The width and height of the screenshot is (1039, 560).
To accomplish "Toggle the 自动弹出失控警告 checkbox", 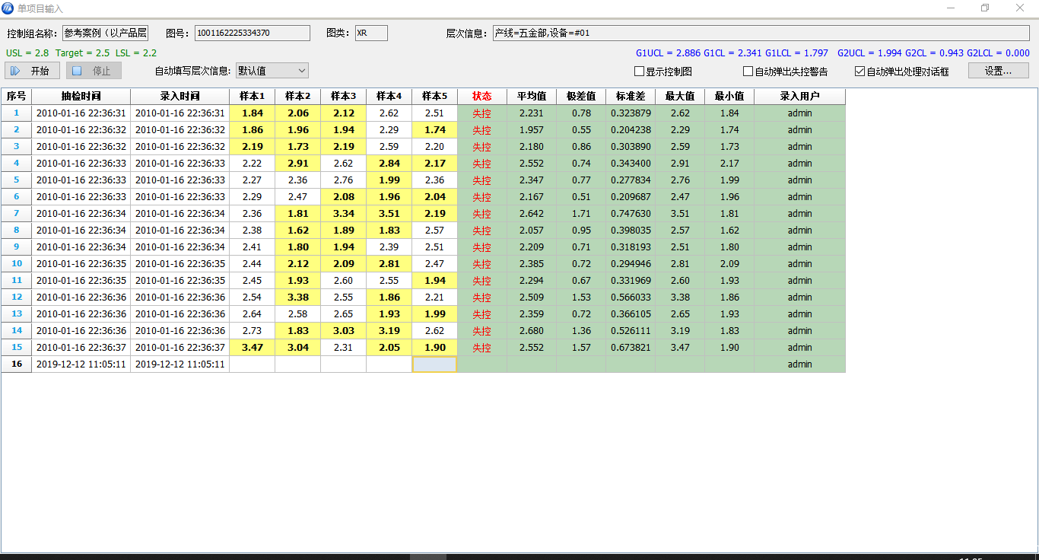I will [748, 72].
